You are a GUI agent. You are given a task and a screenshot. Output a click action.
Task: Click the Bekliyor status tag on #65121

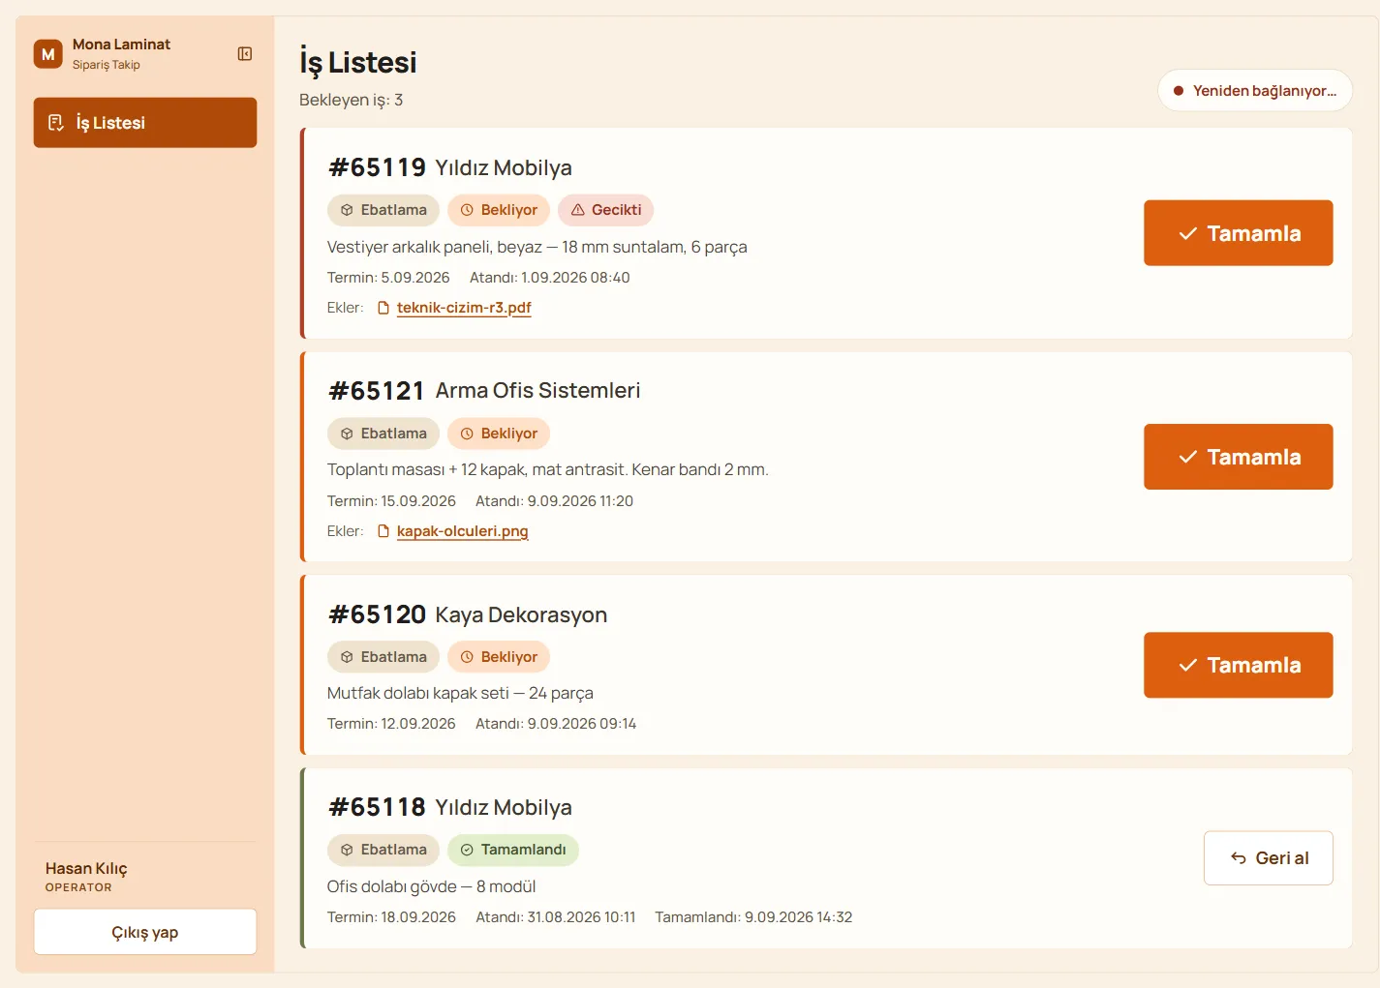tap(499, 434)
